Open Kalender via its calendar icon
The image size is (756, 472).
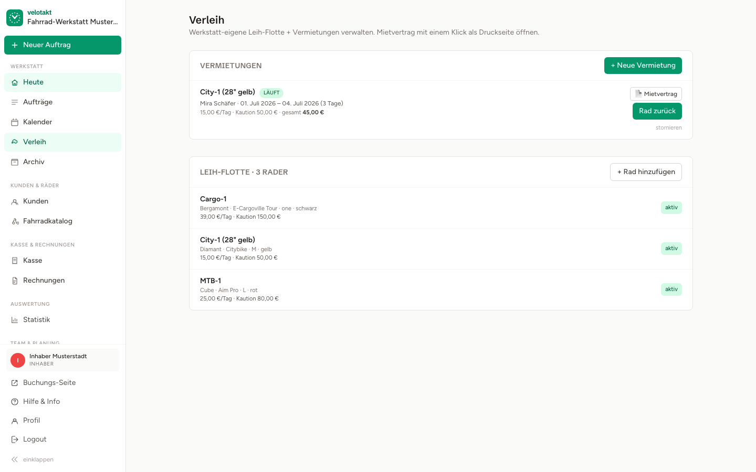pyautogui.click(x=15, y=122)
